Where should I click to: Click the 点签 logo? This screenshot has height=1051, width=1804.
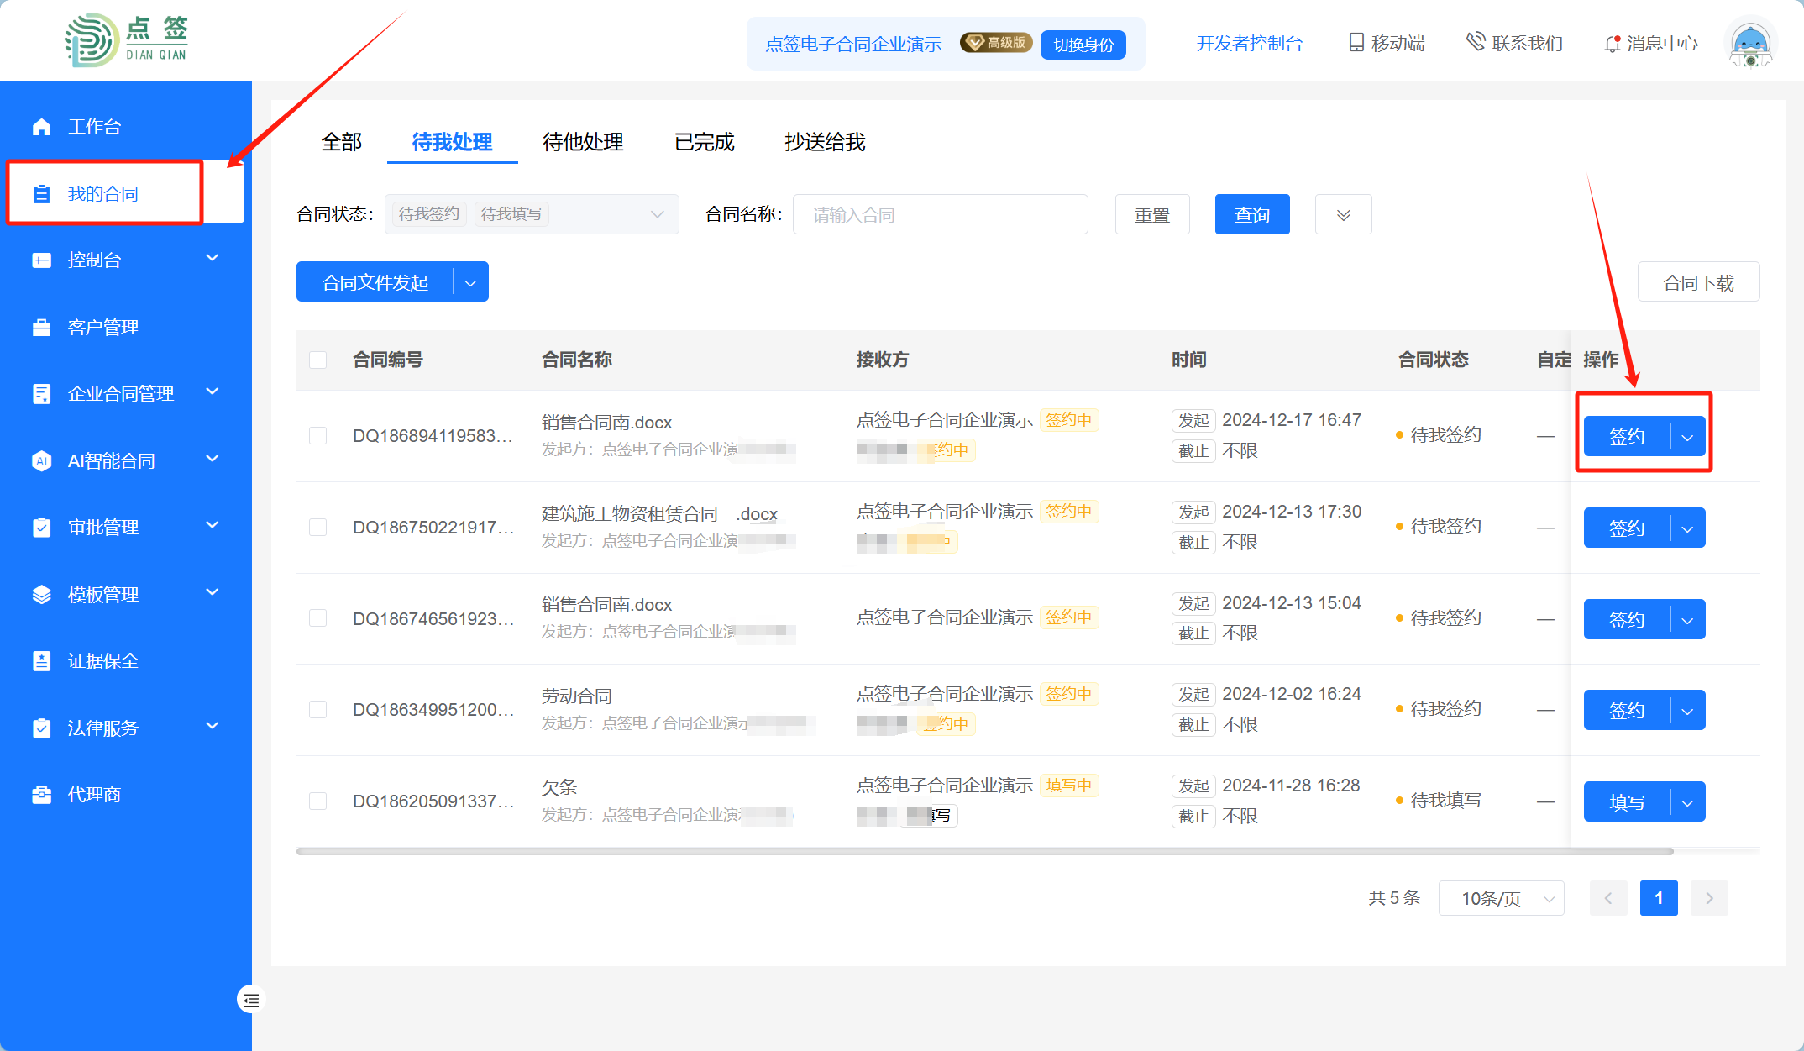pos(127,39)
